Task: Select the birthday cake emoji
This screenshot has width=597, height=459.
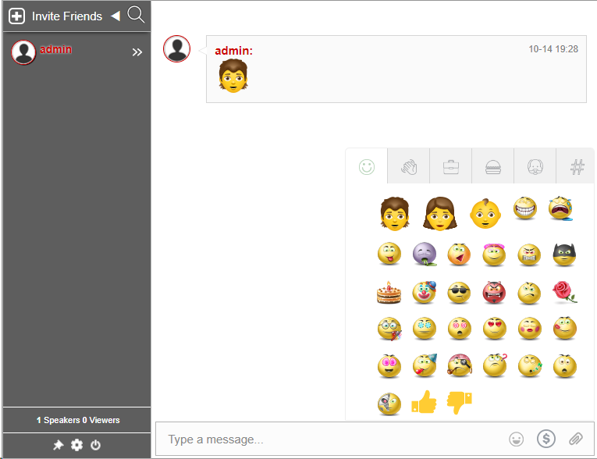Action: pos(389,292)
